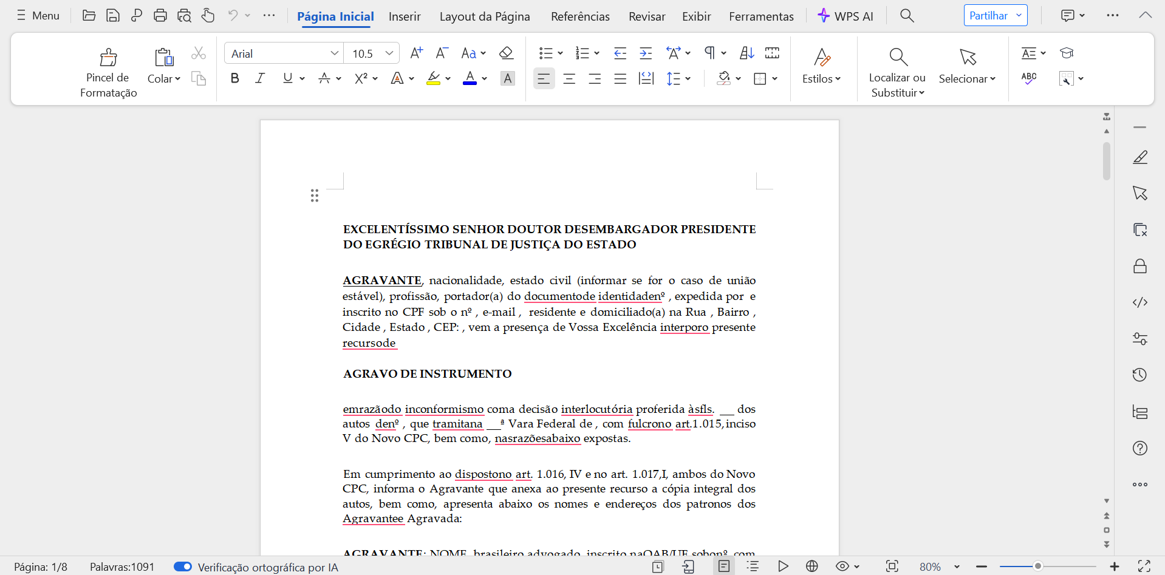Screen dimensions: 1165x575
Task: Open WPS AI
Action: 845,16
